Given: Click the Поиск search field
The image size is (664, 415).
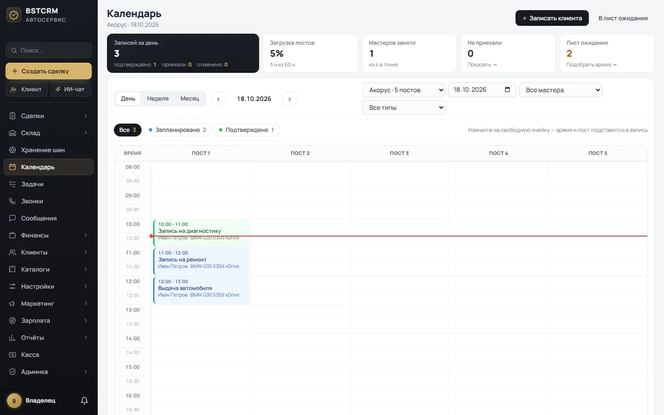Looking at the screenshot, I should pos(49,50).
